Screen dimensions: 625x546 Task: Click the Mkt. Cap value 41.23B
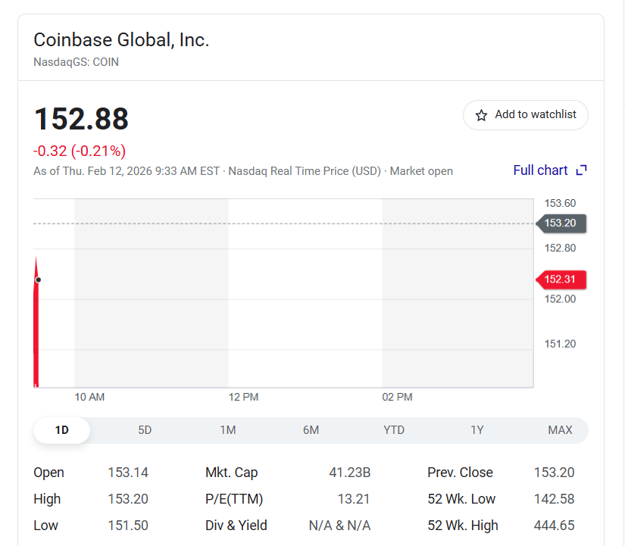(349, 473)
